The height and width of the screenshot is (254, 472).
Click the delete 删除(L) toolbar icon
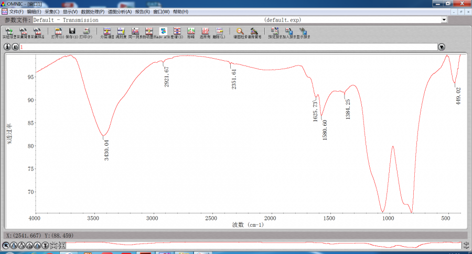pyautogui.click(x=219, y=33)
